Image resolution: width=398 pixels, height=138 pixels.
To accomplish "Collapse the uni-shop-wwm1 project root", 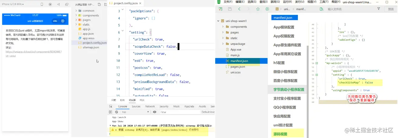I will [218, 21].
